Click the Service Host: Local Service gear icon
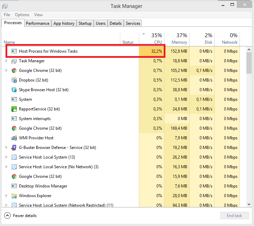This screenshot has width=254, height=226. coord(14,167)
